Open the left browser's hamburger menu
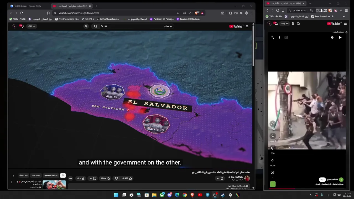354x199 pixels. pos(251,13)
